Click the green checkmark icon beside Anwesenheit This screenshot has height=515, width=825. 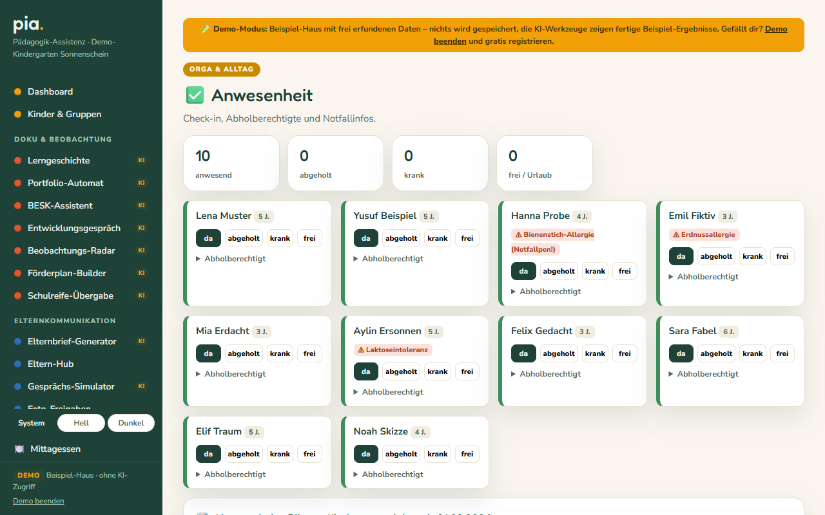(x=195, y=95)
